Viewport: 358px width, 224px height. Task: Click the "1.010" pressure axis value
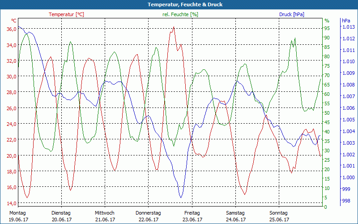click(349, 61)
